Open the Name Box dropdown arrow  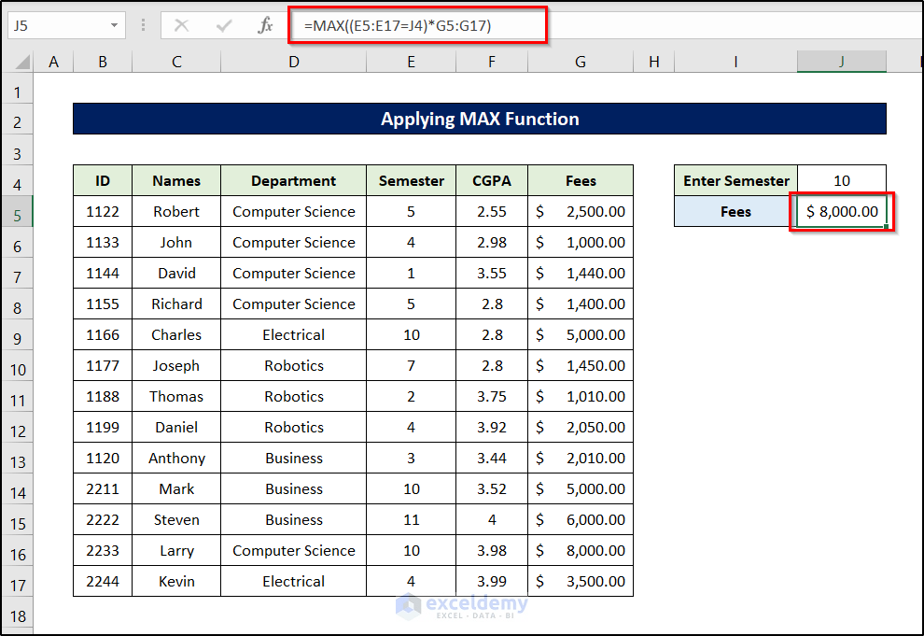pyautogui.click(x=115, y=25)
